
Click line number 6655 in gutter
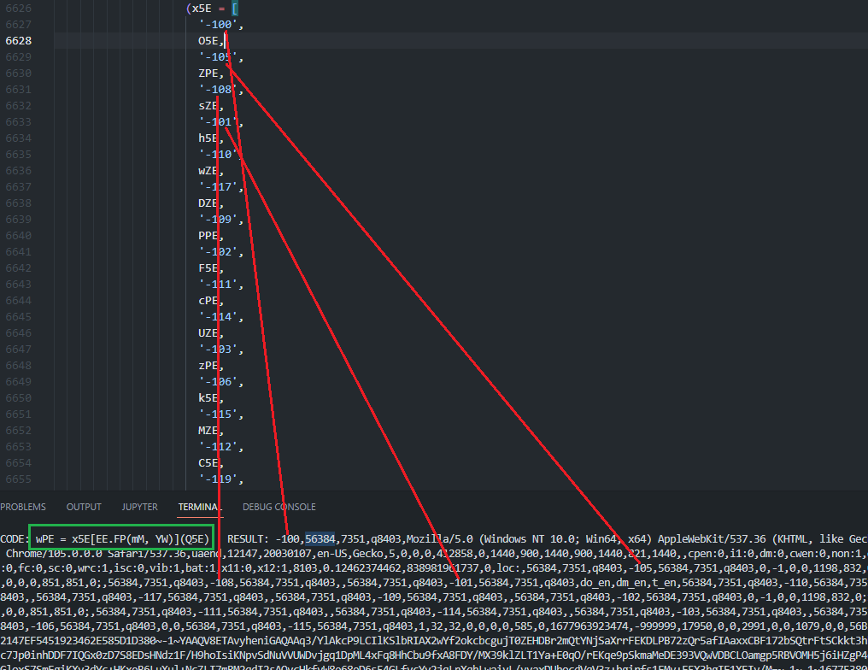click(19, 479)
